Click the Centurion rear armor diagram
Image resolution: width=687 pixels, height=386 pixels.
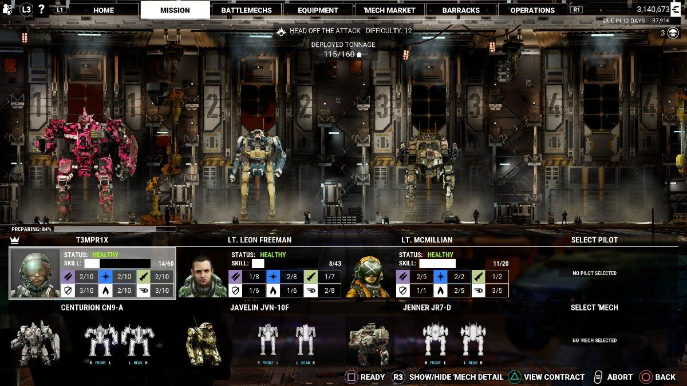138,341
